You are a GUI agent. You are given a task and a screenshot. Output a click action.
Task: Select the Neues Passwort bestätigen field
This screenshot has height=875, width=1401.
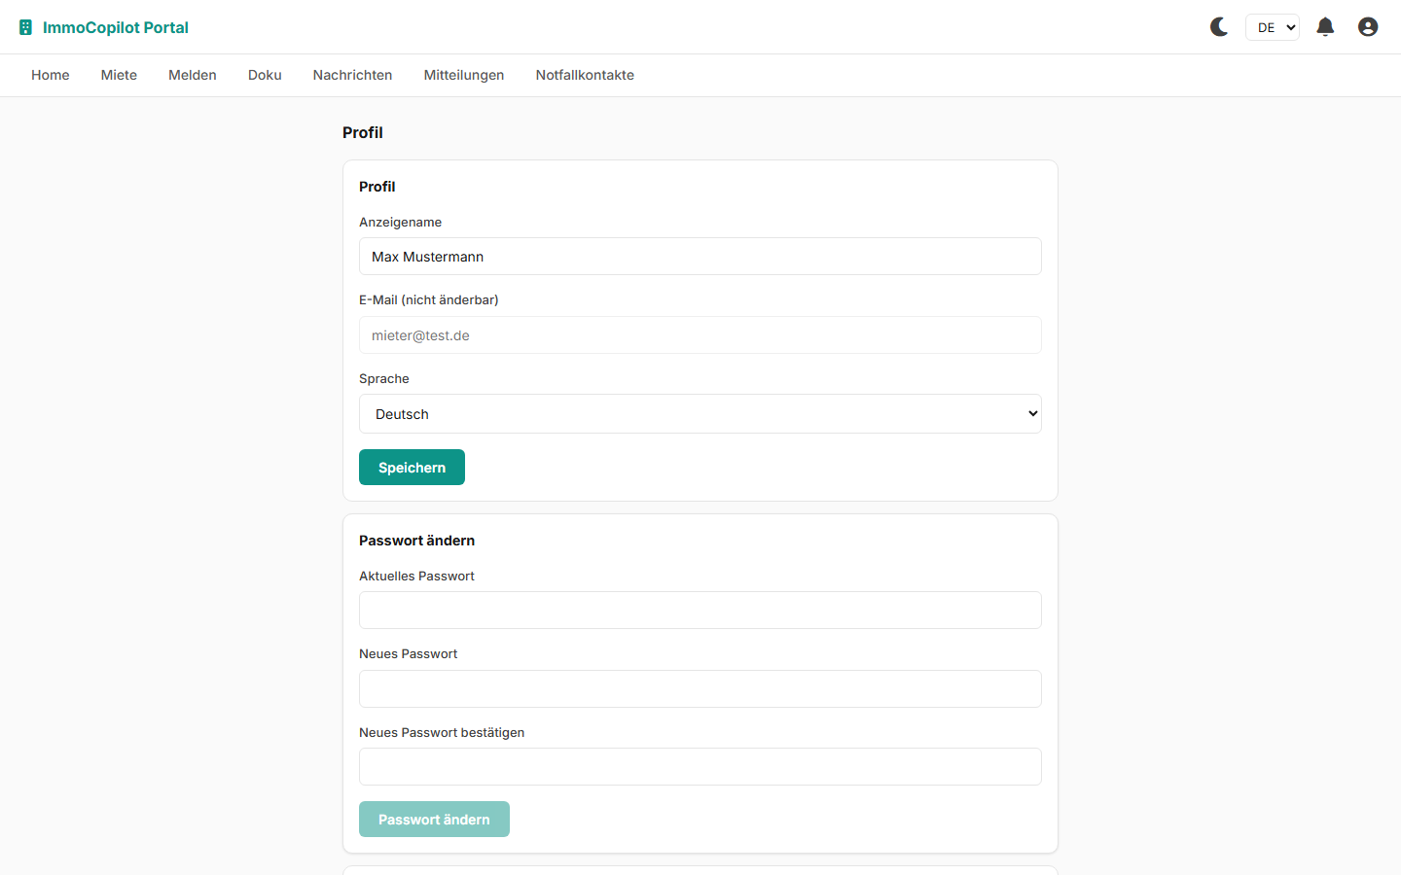[700, 766]
